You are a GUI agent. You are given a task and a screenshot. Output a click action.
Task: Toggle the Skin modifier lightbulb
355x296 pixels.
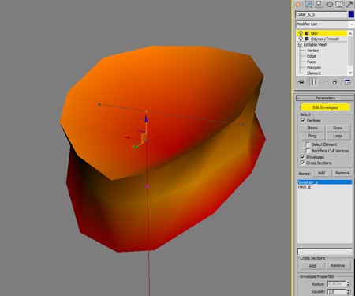(301, 33)
